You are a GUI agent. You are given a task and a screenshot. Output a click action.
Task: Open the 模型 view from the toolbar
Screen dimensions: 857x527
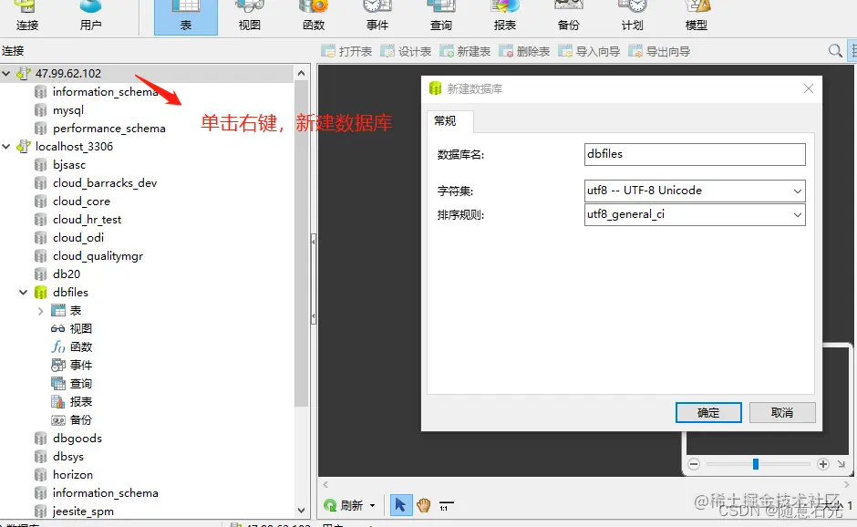coord(696,18)
